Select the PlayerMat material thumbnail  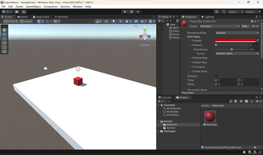(x=210, y=116)
